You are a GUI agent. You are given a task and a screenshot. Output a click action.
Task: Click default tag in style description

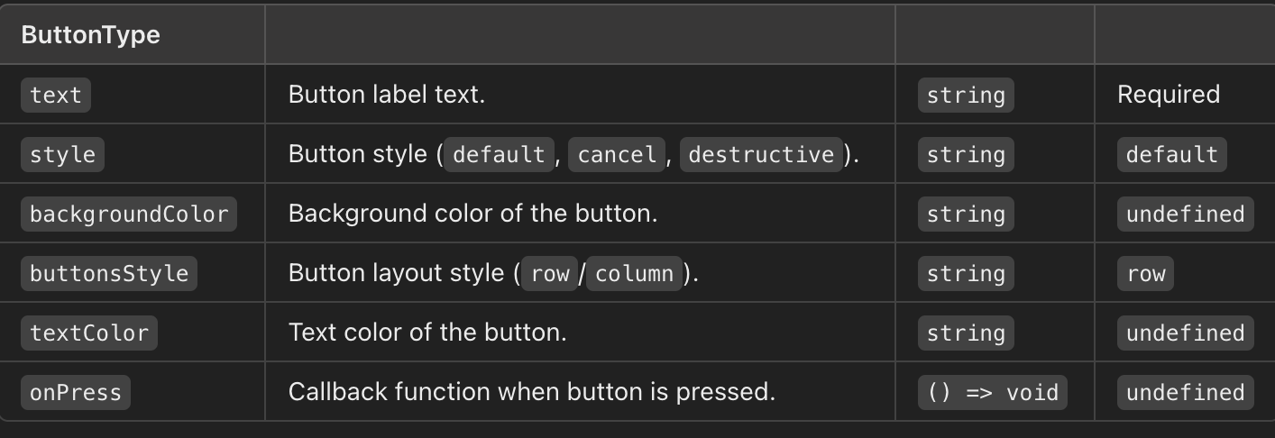click(500, 154)
